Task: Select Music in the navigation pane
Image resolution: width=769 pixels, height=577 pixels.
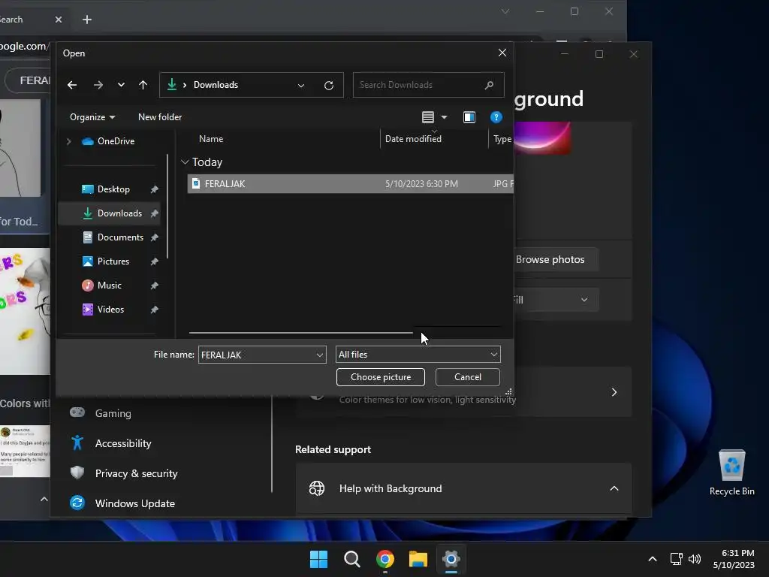Action: (x=109, y=285)
